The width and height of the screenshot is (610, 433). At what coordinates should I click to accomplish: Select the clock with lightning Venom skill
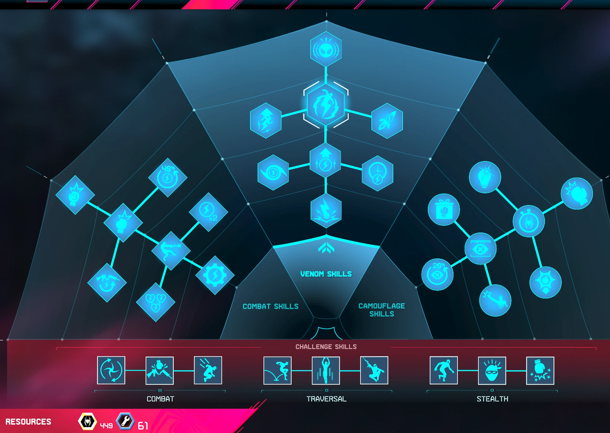point(377,174)
